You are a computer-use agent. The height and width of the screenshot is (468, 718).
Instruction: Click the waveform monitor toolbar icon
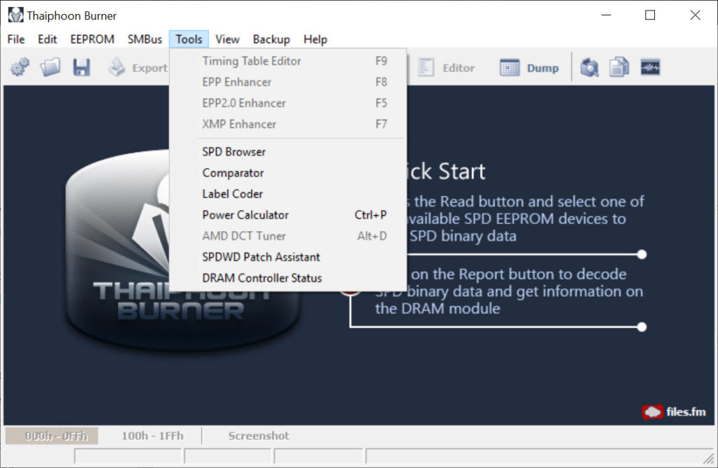pos(650,68)
